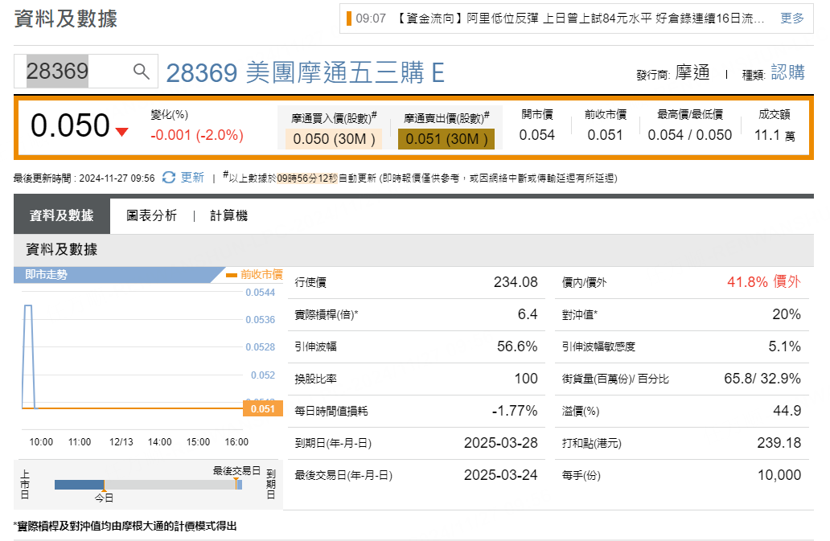Screen dimensions: 830x541
Task: Click the 認購 warrant type link
Action: tap(787, 73)
